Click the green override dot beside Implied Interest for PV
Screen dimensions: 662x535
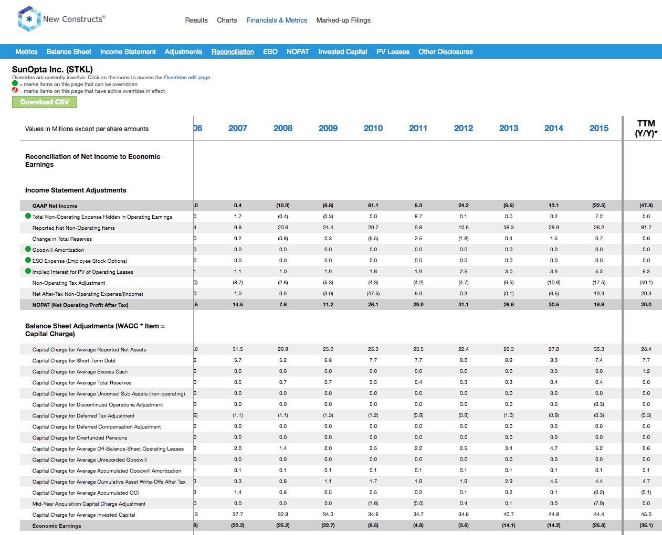point(28,271)
